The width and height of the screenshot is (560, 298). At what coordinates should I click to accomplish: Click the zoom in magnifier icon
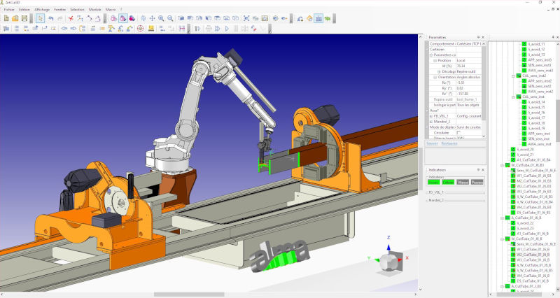tap(161, 17)
